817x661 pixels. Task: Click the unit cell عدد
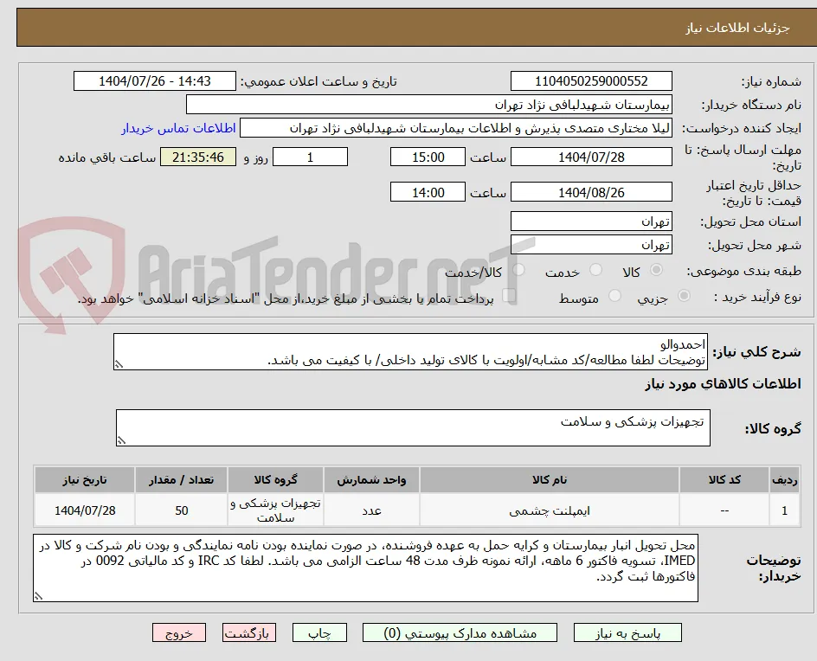371,510
